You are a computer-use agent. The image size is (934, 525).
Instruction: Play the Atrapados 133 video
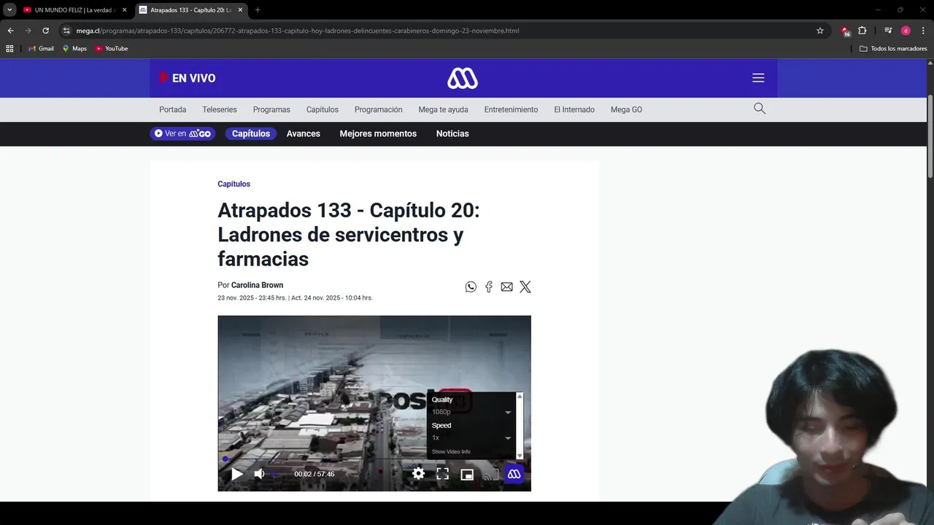pyautogui.click(x=237, y=474)
